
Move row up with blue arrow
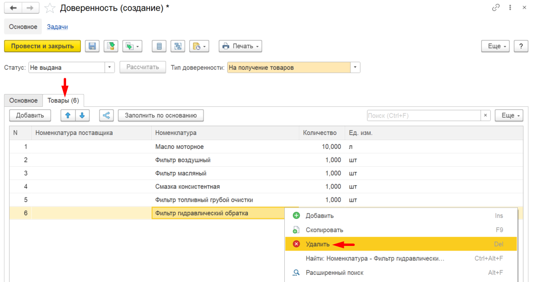[68, 115]
